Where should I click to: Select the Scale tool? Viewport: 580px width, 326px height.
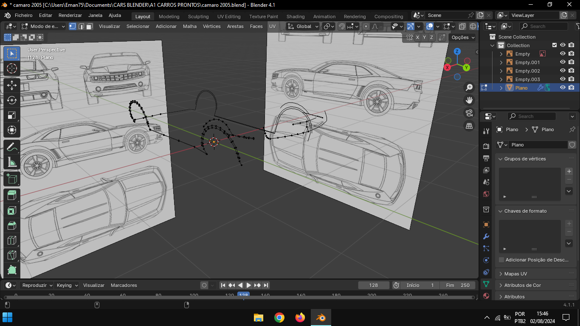pos(12,115)
